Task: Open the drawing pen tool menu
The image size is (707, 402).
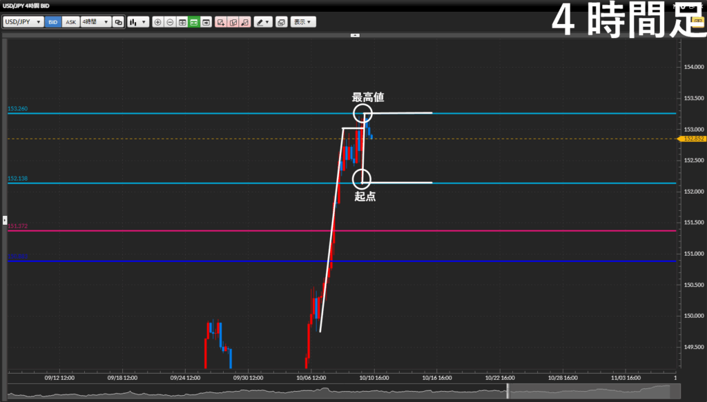Action: point(262,22)
